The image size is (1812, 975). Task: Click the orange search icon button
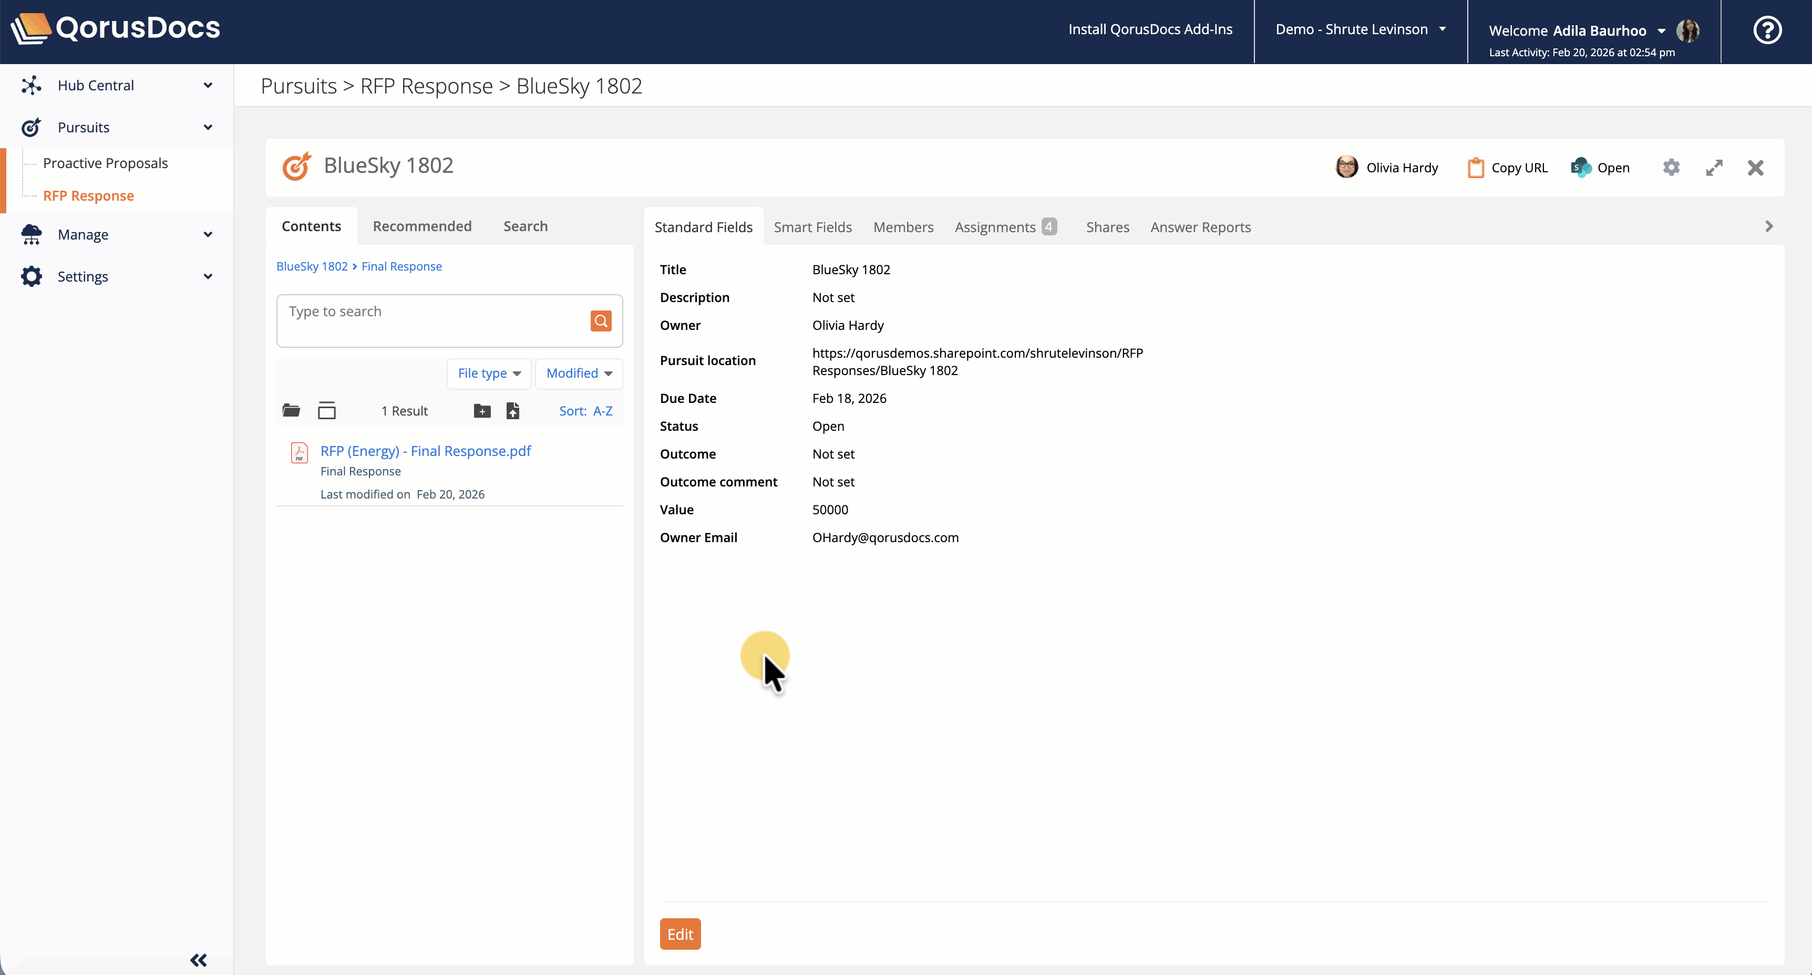[600, 320]
